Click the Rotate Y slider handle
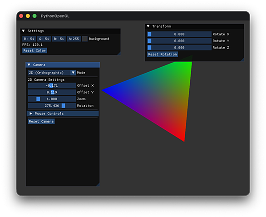The image size is (266, 217). click(149, 41)
